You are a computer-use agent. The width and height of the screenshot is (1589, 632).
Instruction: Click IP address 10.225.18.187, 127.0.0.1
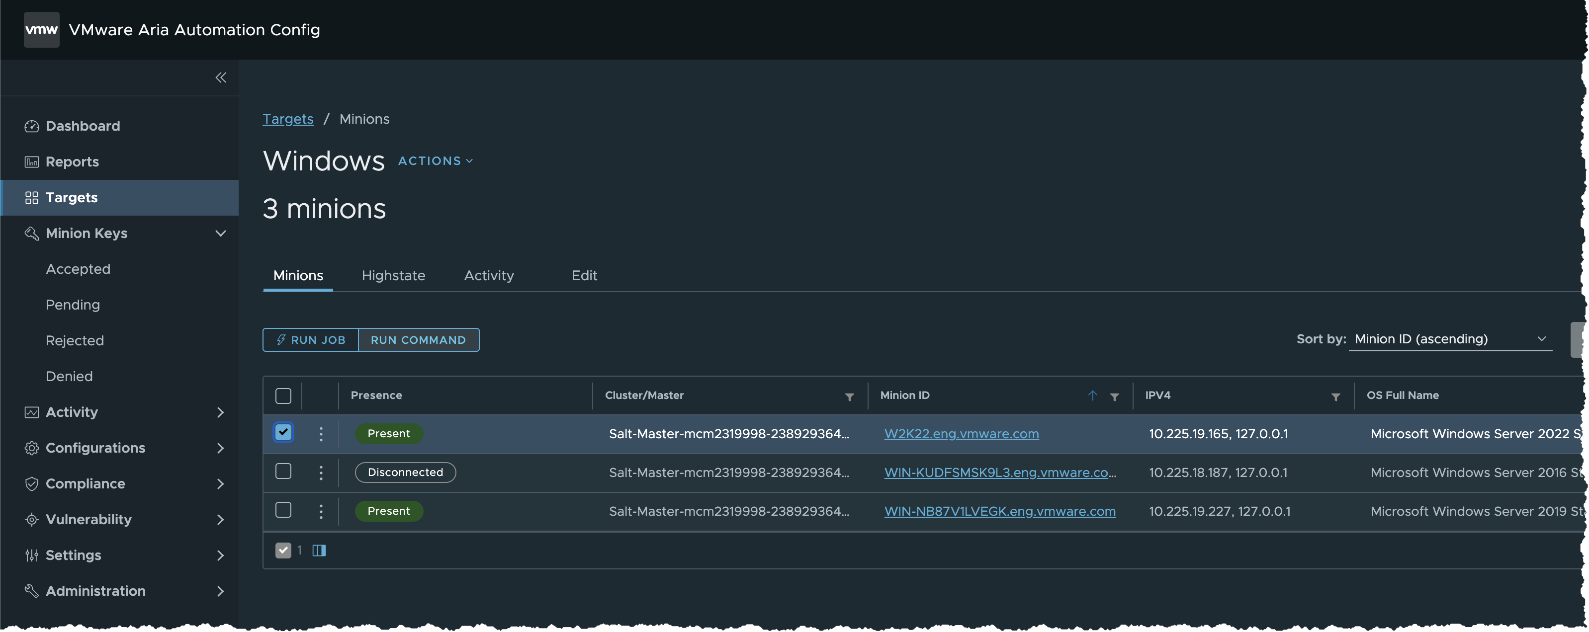tap(1218, 473)
